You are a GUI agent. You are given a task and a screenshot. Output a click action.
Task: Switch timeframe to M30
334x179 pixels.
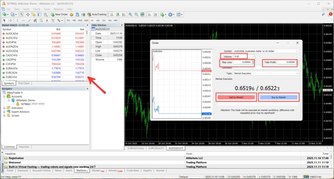click(86, 20)
